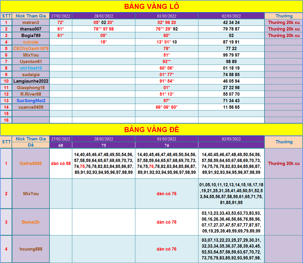Select nickname 'SucSongMoi2'
The image size is (303, 263).
31,101
